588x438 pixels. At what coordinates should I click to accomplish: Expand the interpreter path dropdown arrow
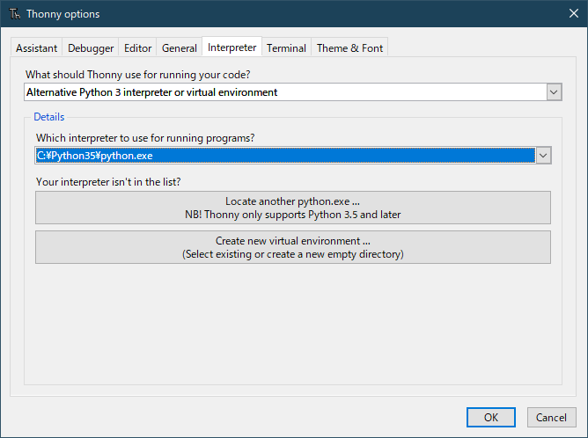pos(543,156)
